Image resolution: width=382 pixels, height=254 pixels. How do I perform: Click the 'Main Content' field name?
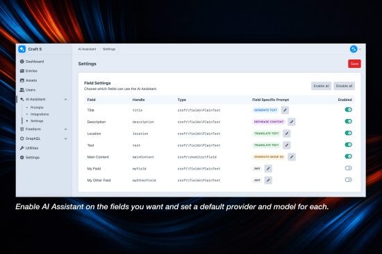coord(98,157)
